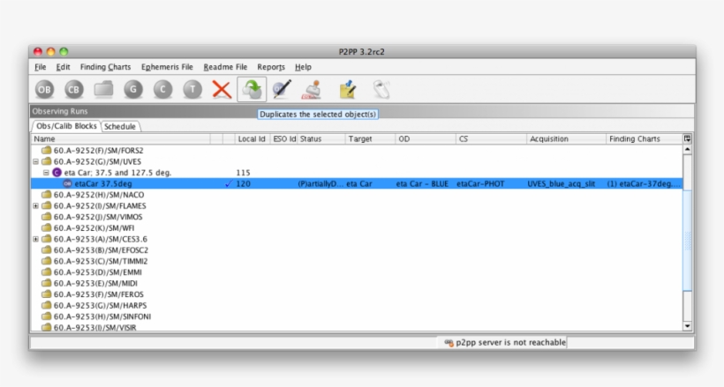Collapse the 60.A-9252(G)/SM/UVES folder
Screen dimensions: 724x387
coord(36,162)
